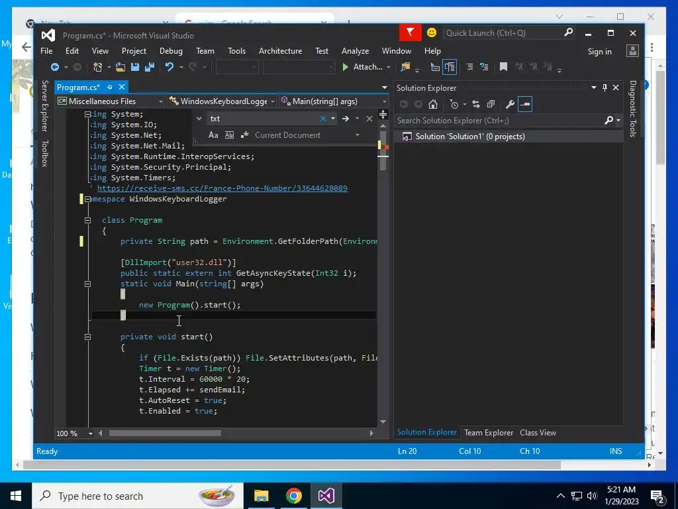The image size is (678, 509).
Task: Click Find Next arrow in find box
Action: [346, 119]
